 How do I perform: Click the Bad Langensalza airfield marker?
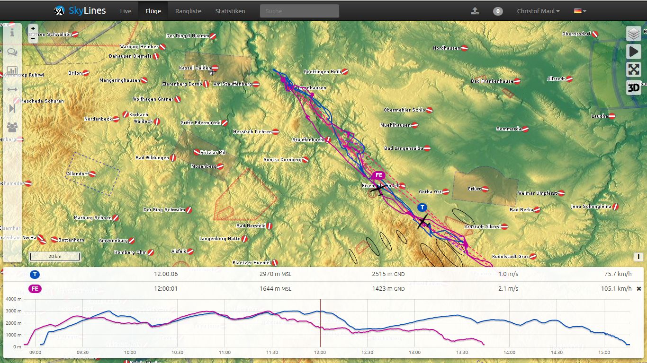pyautogui.click(x=427, y=148)
